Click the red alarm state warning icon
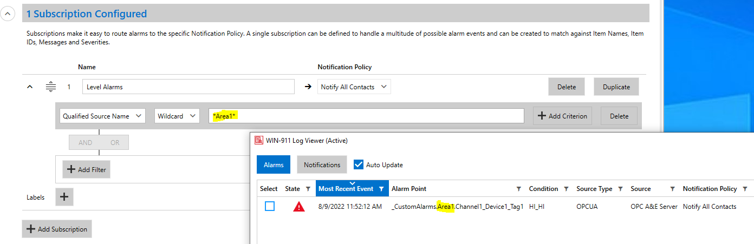Image resolution: width=754 pixels, height=244 pixels. [299, 207]
